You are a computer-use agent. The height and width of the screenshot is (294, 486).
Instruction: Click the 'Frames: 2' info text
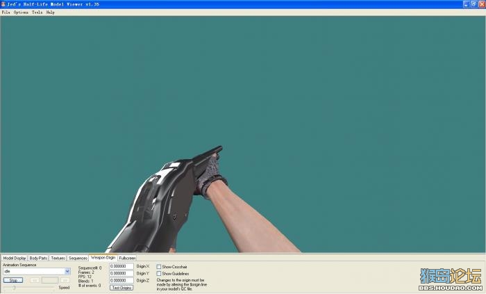click(86, 272)
